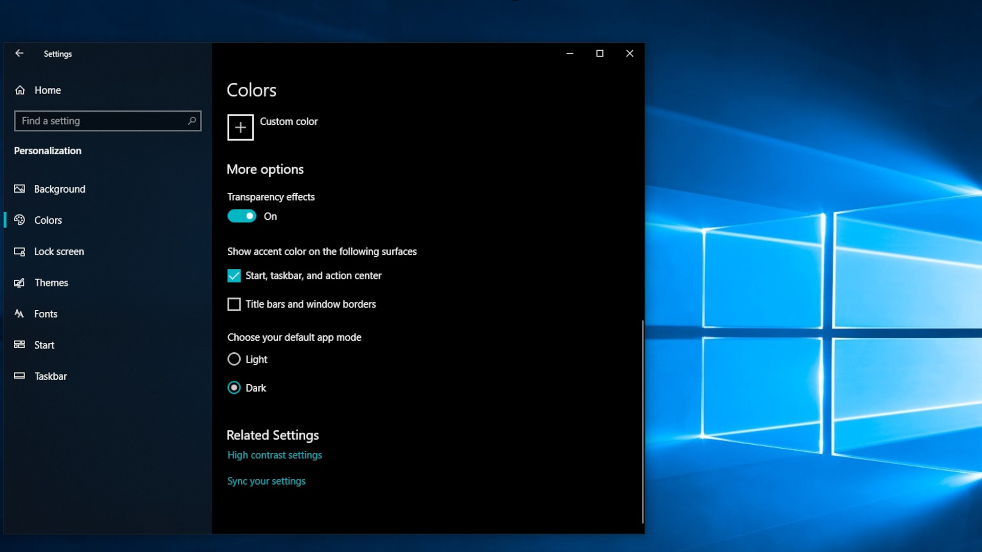
Task: Click the magnifier search icon
Action: tap(192, 121)
